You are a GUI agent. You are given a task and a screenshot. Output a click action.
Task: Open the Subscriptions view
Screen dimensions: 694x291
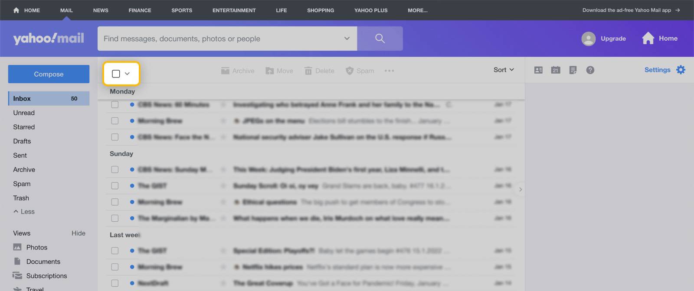40,276
